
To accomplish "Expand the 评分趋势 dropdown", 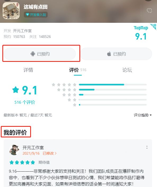I will point(143,115).
